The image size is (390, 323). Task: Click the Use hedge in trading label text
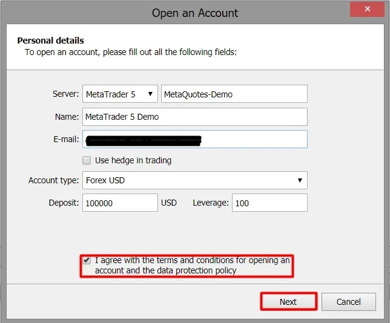click(x=133, y=160)
